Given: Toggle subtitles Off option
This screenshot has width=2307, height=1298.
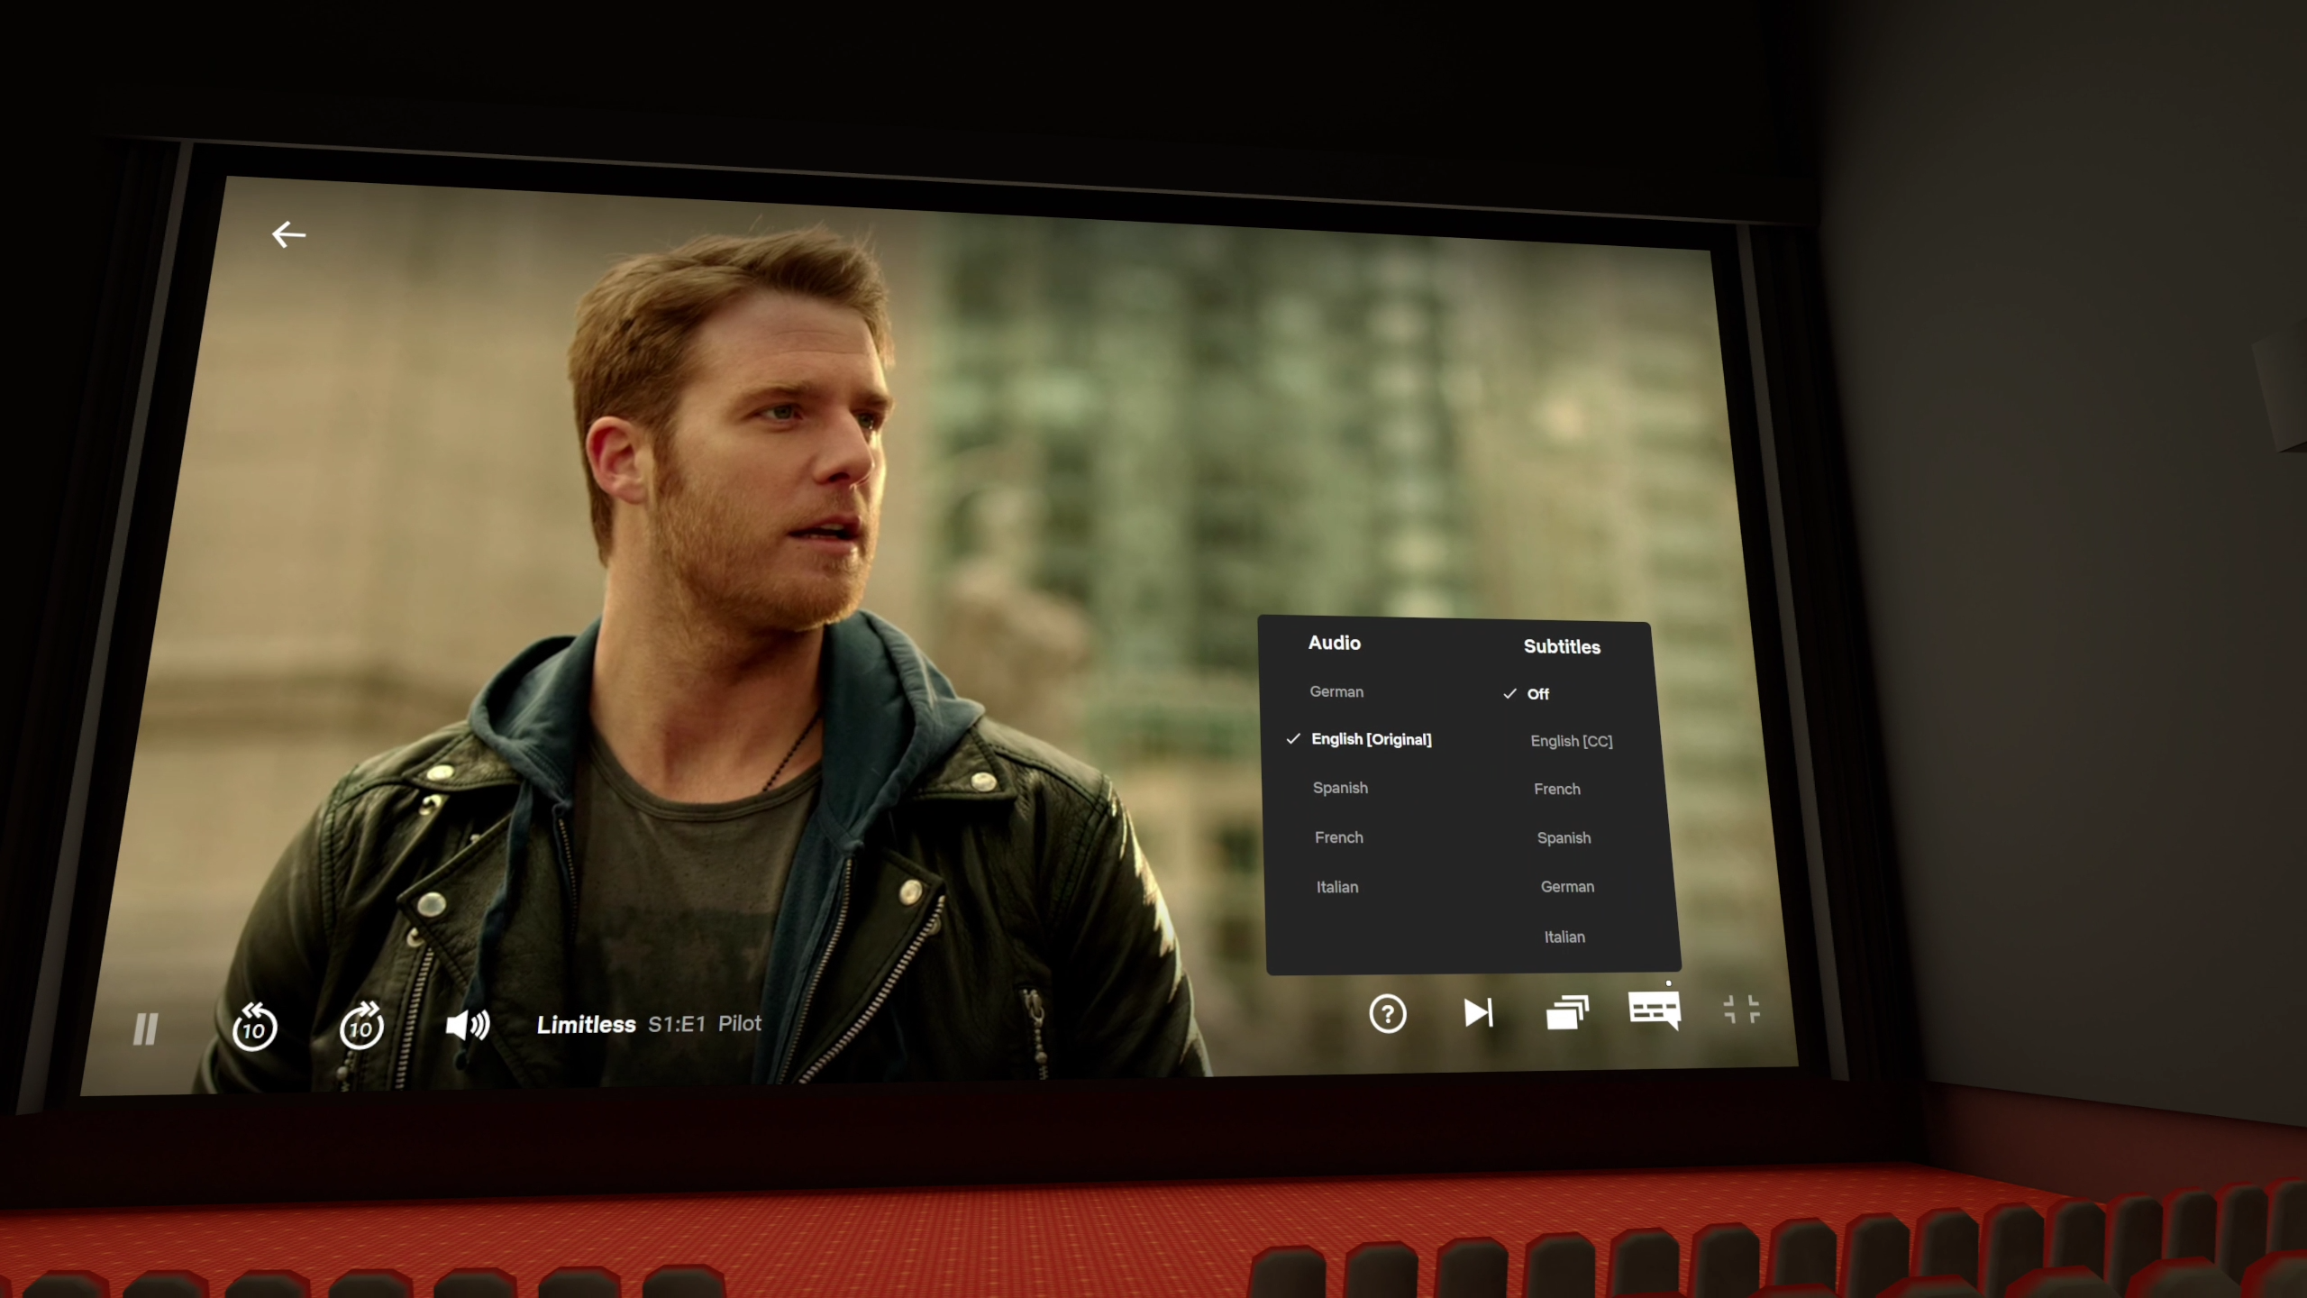Looking at the screenshot, I should point(1536,692).
